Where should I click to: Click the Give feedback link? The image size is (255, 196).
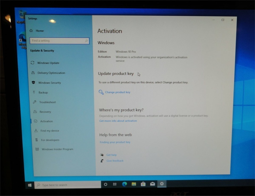coord(115,161)
